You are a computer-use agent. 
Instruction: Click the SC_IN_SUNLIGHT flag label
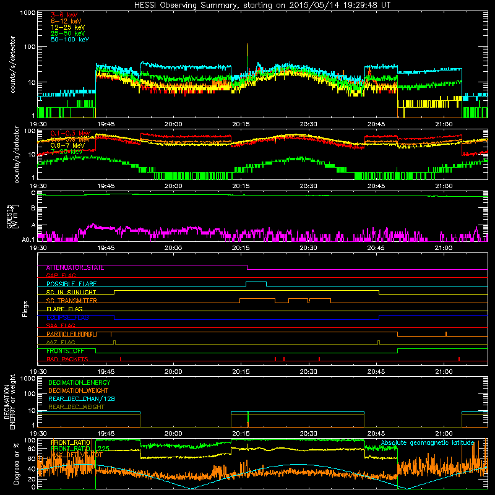[x=71, y=292]
